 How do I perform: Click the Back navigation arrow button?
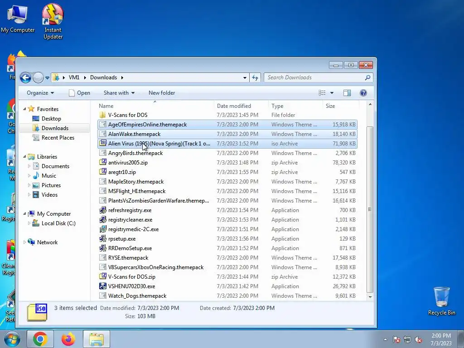coord(25,77)
